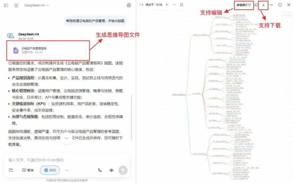Image resolution: width=293 pixels, height=183 pixels.
Task: Activate voice input waveform icon
Action: pyautogui.click(x=112, y=170)
